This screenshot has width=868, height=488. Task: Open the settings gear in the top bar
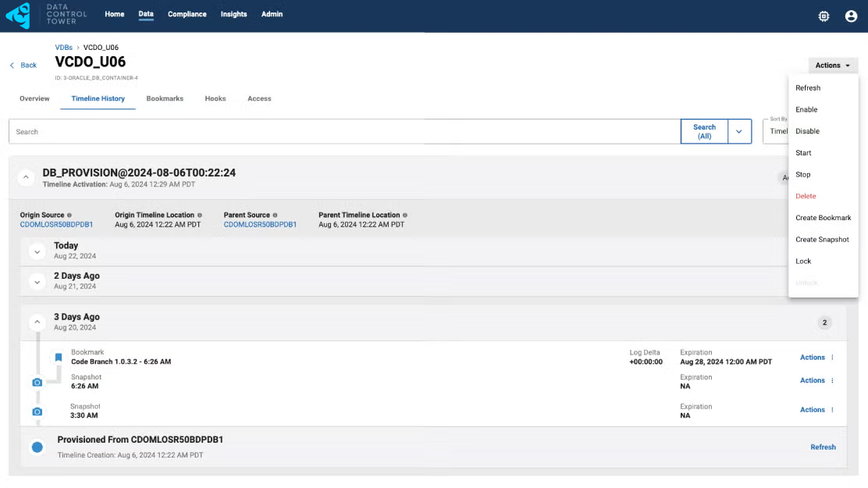[x=824, y=15]
